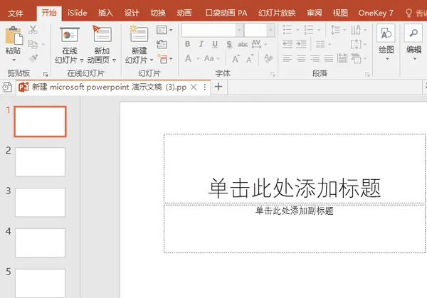This screenshot has width=427, height=298.
Task: Toggle right text alignment
Action: pyautogui.click(x=315, y=58)
